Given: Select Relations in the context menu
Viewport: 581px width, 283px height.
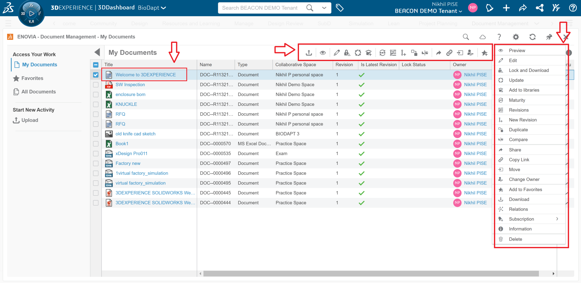Looking at the screenshot, I should coord(529,209).
